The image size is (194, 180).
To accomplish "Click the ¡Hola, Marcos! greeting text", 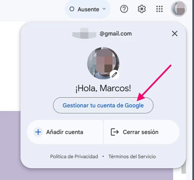I will 103,88.
